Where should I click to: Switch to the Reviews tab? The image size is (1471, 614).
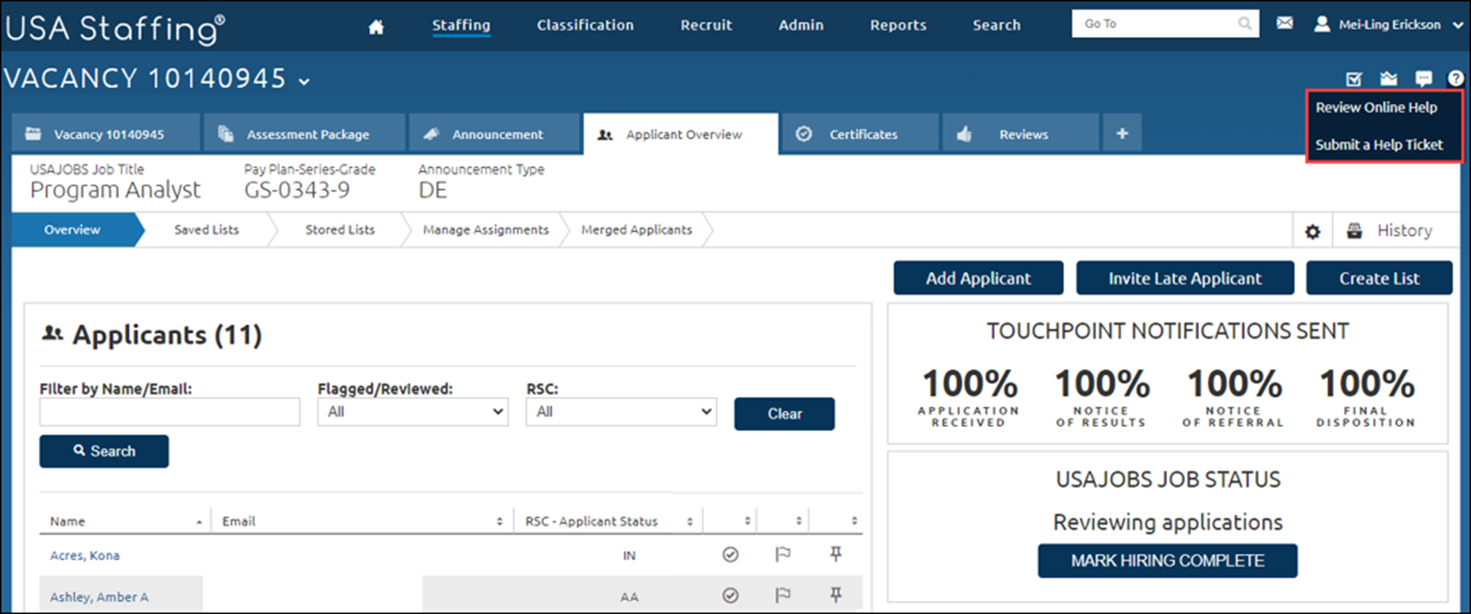1020,134
